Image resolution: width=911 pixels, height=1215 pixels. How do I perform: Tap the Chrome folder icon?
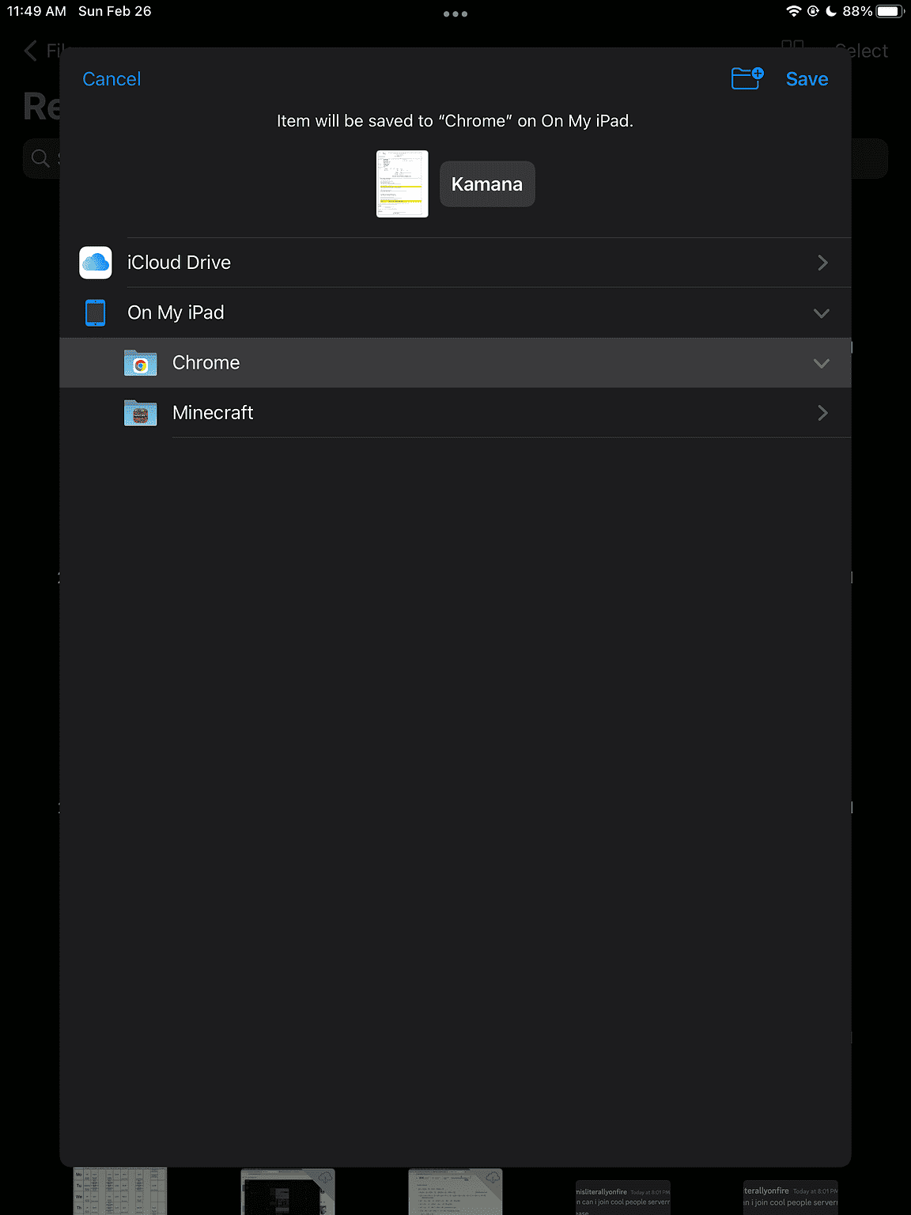coord(140,362)
